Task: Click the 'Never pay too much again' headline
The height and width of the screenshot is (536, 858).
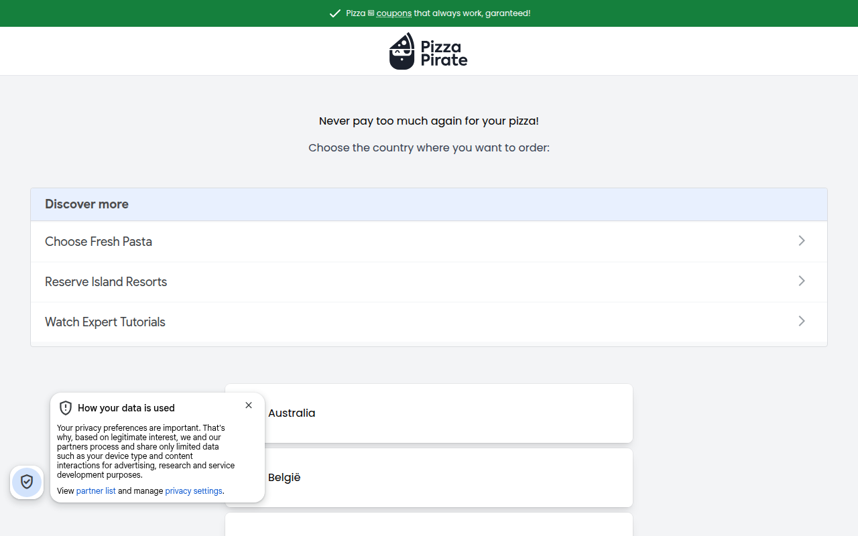Action: click(x=429, y=121)
